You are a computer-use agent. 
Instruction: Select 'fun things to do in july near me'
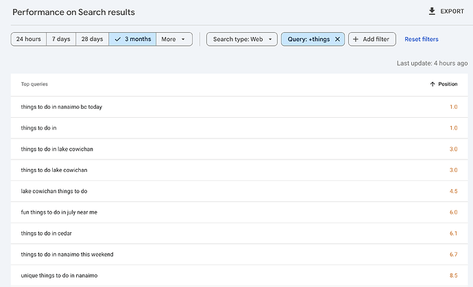pos(59,212)
